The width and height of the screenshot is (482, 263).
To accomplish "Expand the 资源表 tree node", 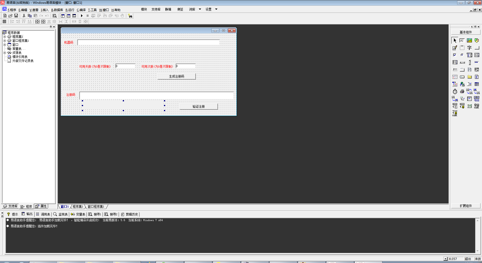I will click(5, 53).
